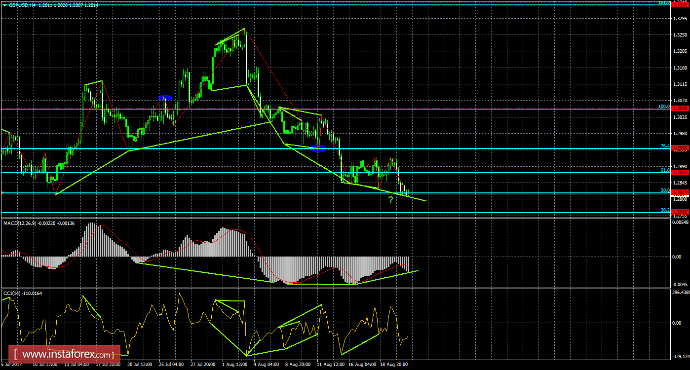Expand the GBPUSD,H4 symbol dropdown triangle

[x=4, y=4]
